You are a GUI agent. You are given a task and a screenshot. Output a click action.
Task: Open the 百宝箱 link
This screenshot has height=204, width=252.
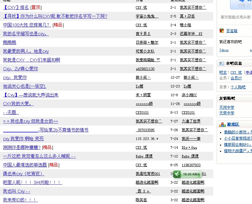point(232,31)
